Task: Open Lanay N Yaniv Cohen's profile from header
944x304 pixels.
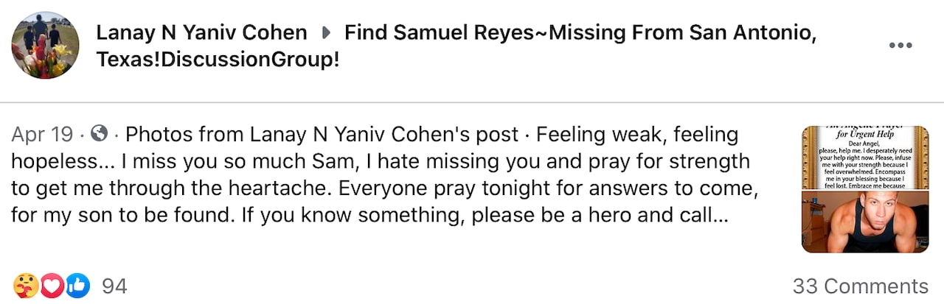Action: (x=201, y=33)
